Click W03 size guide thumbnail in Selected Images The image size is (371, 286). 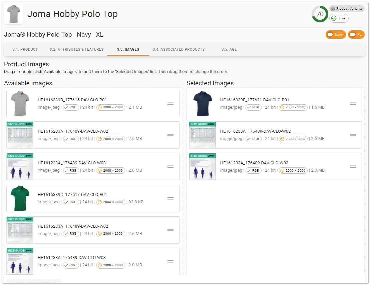pos(203,167)
